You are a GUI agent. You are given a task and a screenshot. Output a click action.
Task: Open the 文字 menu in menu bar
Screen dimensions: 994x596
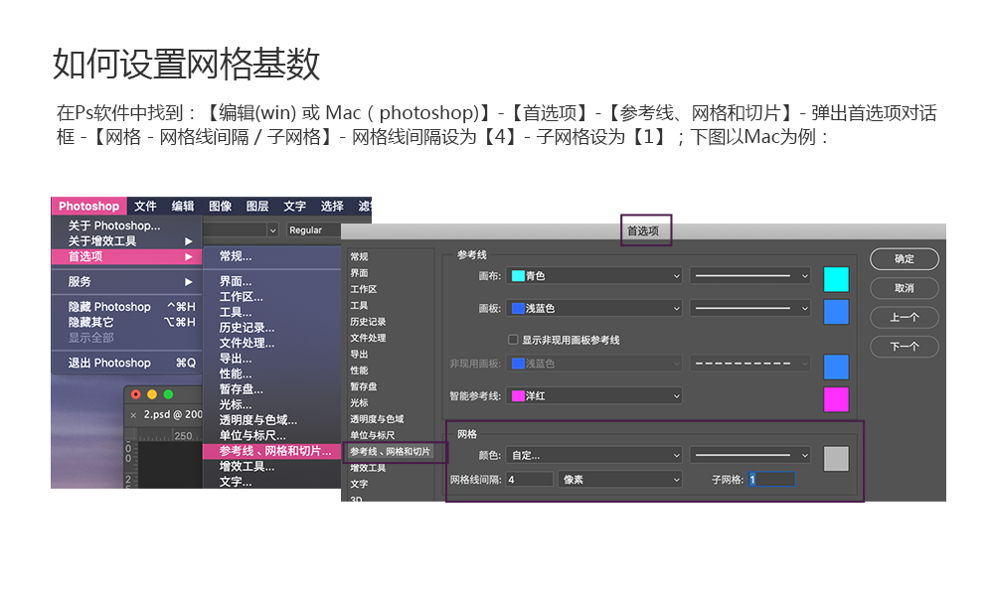coord(295,206)
